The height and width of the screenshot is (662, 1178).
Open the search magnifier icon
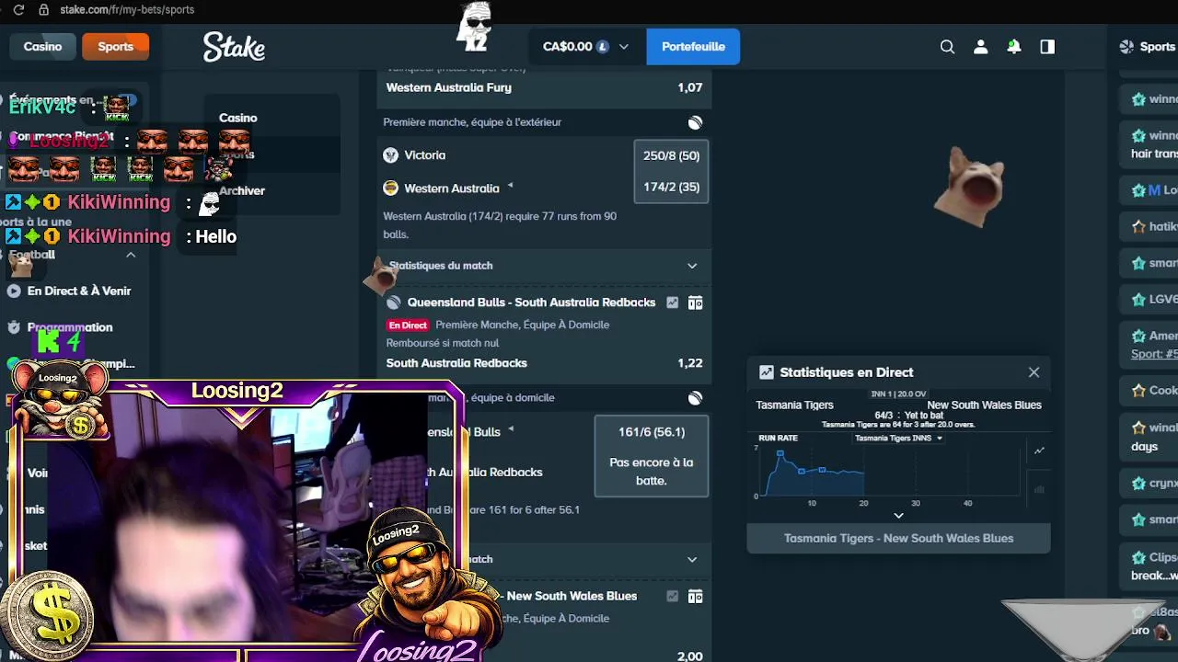pos(947,47)
